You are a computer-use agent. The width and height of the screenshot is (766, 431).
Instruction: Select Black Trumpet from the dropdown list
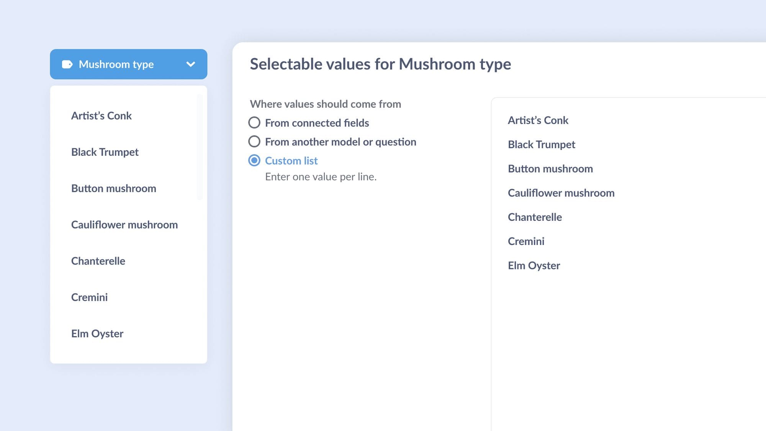[x=105, y=152]
